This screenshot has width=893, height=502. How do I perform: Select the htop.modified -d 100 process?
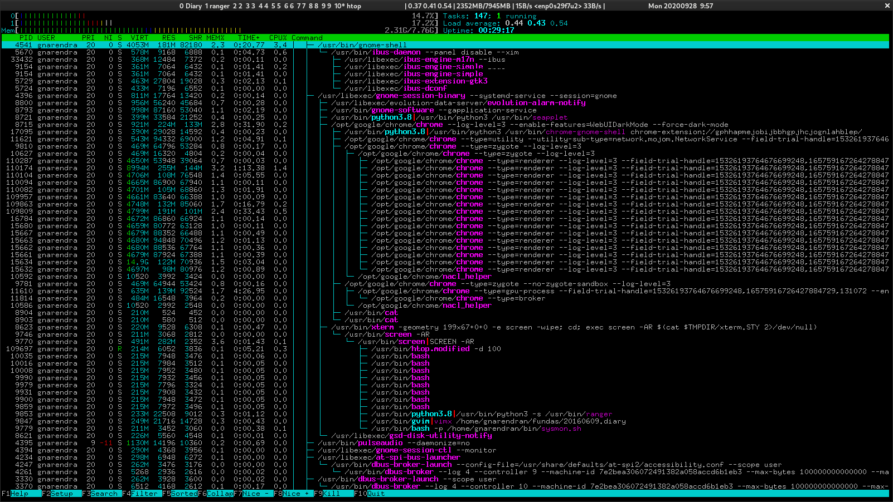click(445, 349)
